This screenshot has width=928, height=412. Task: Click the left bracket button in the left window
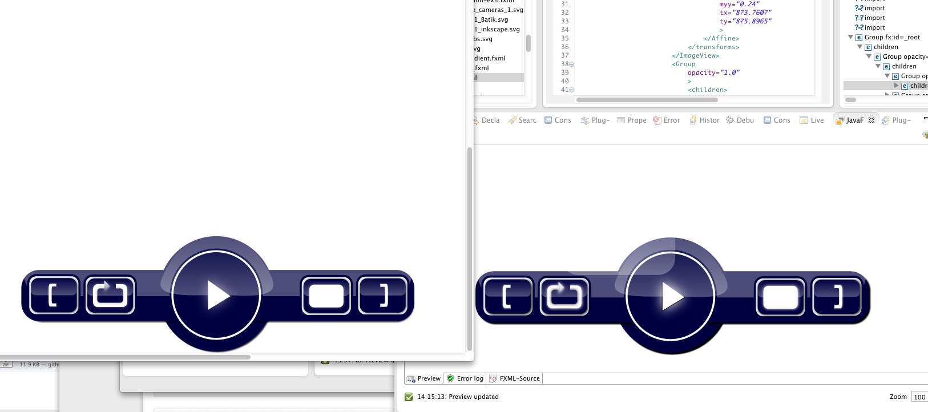coord(54,295)
